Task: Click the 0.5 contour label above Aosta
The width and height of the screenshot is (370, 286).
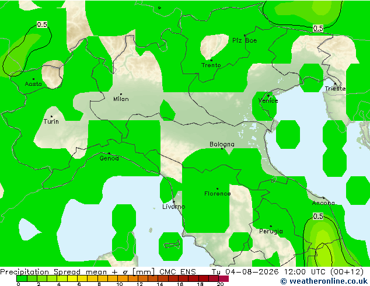Action: (x=42, y=25)
